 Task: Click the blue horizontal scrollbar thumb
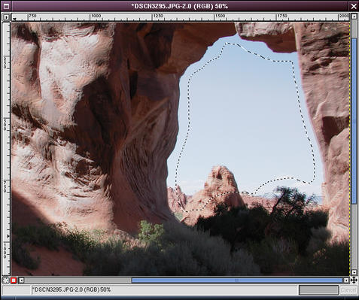pyautogui.click(x=237, y=280)
